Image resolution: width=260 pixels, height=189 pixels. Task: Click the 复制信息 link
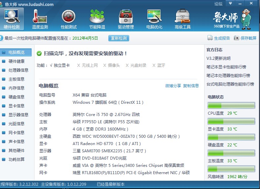pos(191,86)
